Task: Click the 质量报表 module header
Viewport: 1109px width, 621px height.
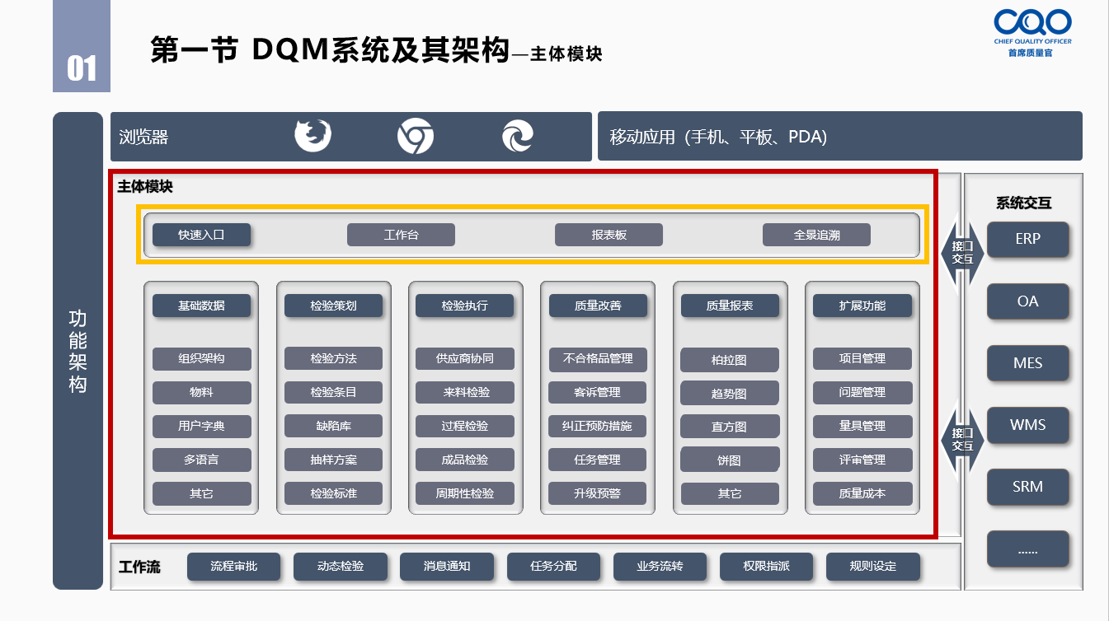Action: point(730,306)
